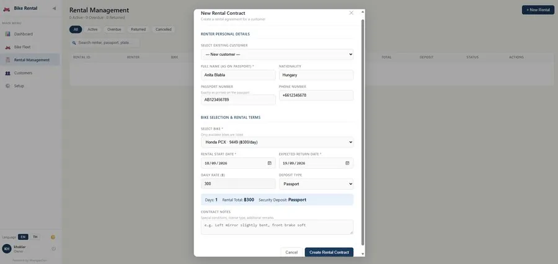Open calendar picker for rental start date

coord(270,163)
